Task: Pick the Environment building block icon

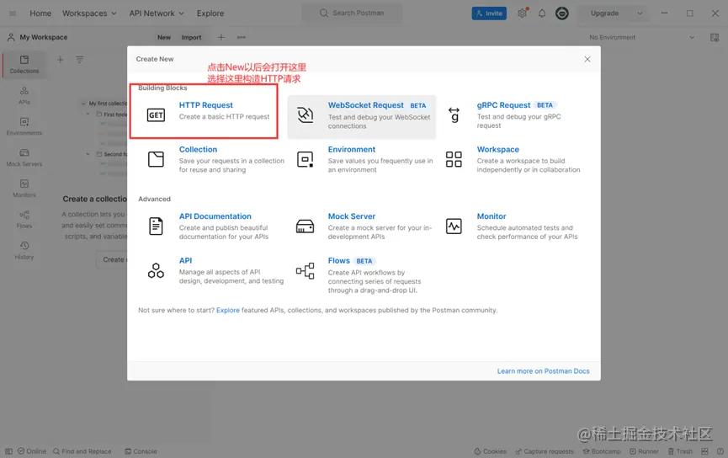Action: coord(305,159)
